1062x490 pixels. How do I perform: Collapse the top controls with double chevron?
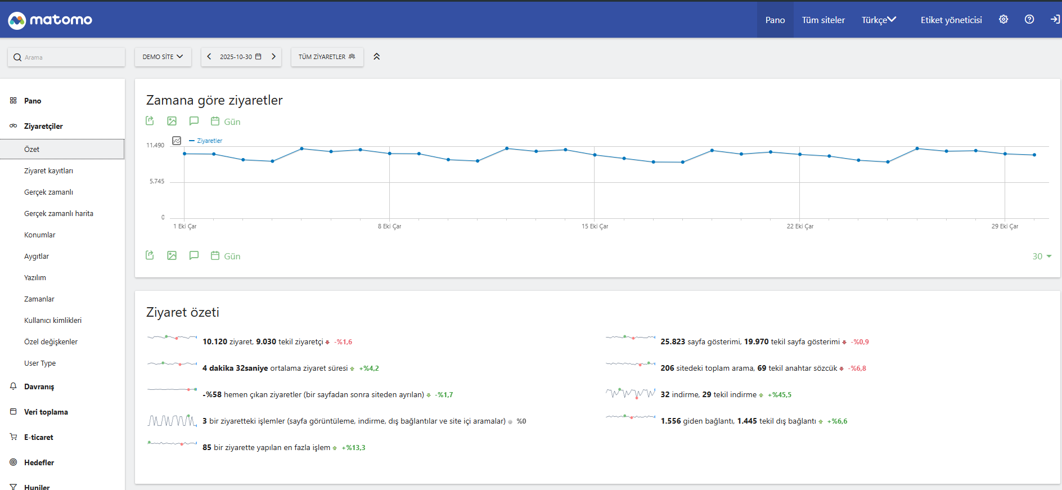point(377,57)
